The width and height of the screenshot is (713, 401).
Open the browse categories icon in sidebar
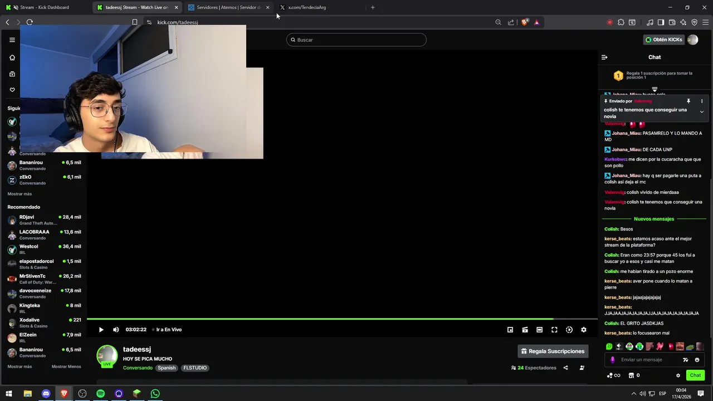pos(12,74)
